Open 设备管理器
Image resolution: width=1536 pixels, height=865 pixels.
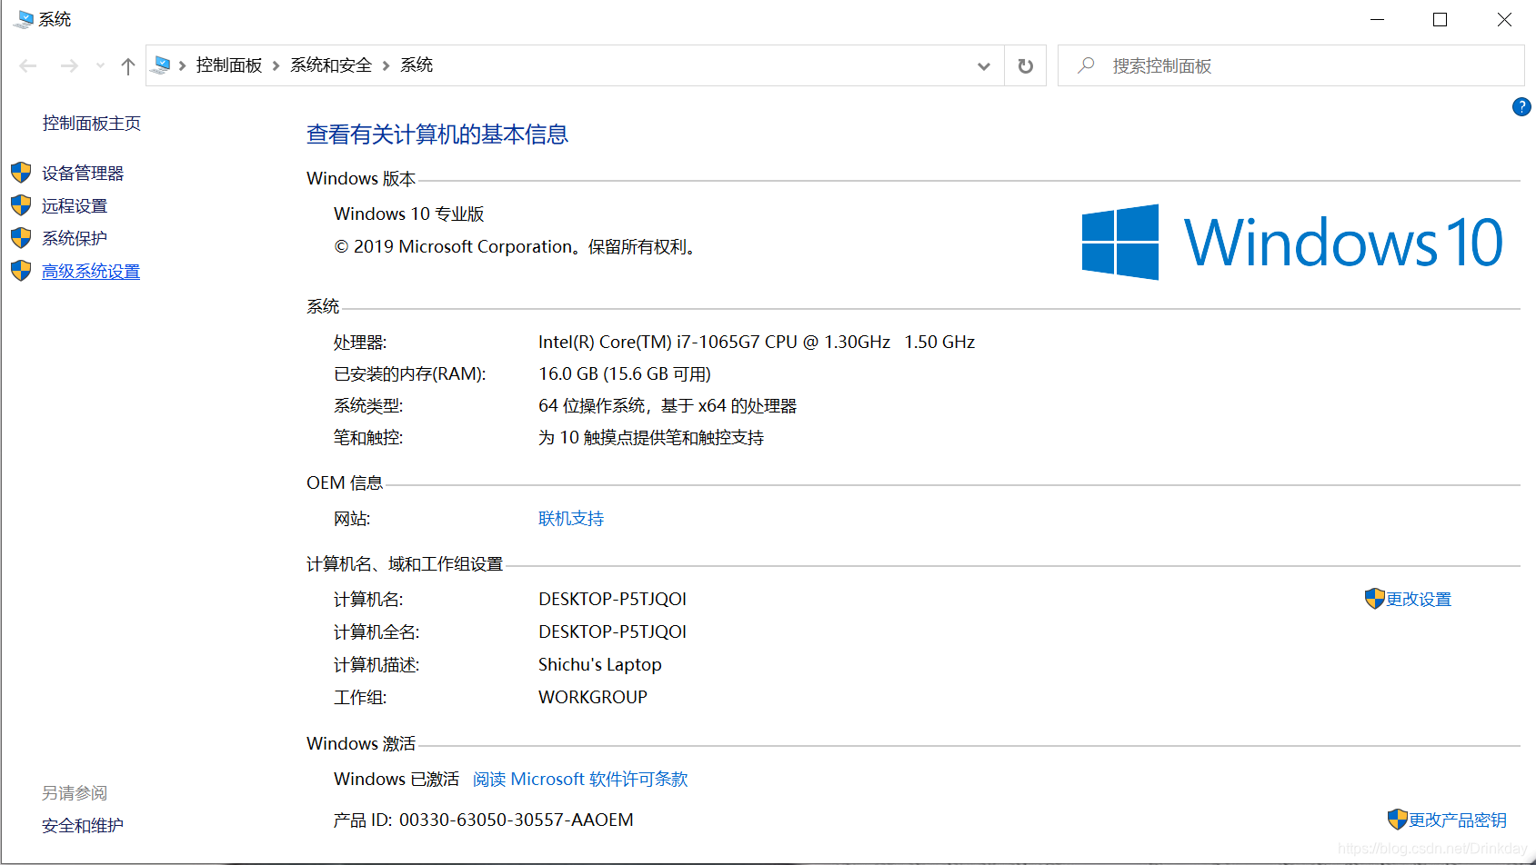[x=83, y=174]
